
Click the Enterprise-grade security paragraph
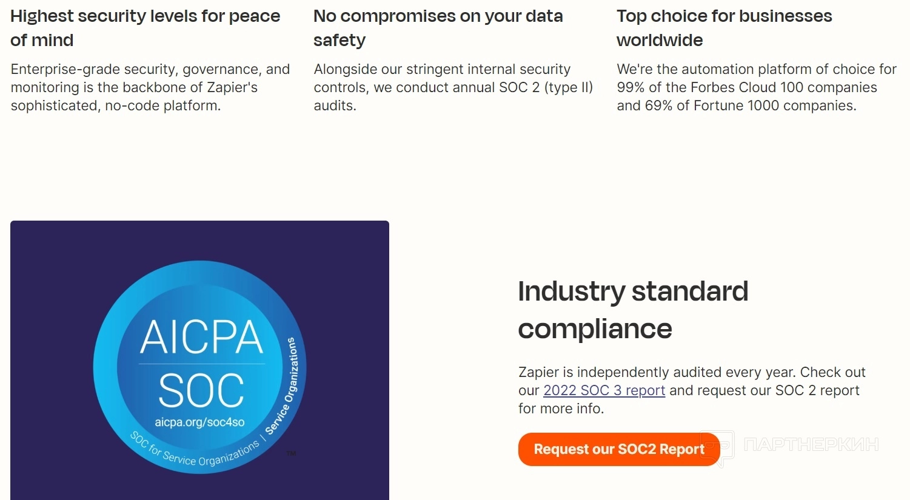click(150, 87)
